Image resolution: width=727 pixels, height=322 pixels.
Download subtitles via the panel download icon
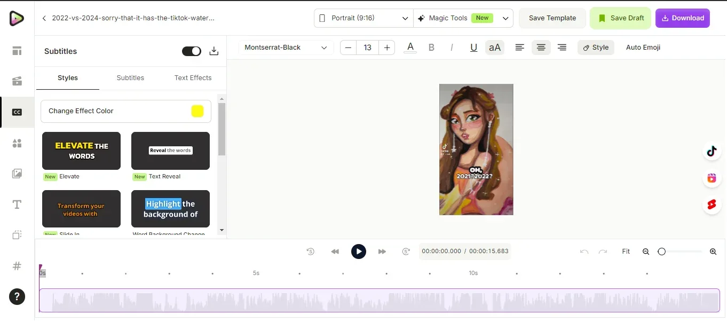coord(214,51)
